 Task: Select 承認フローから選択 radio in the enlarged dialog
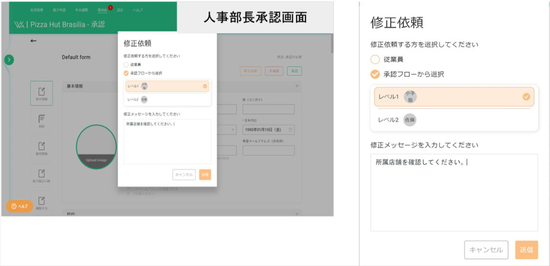click(x=375, y=74)
